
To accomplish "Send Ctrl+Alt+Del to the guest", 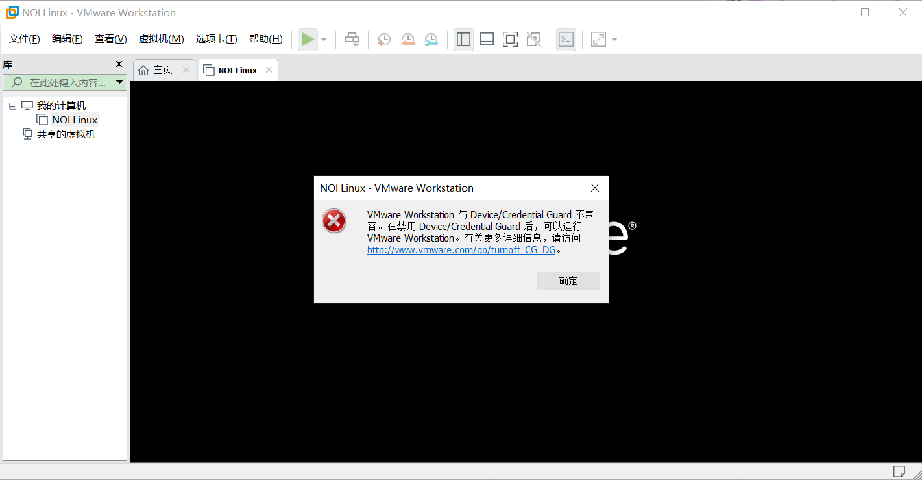I will point(352,39).
